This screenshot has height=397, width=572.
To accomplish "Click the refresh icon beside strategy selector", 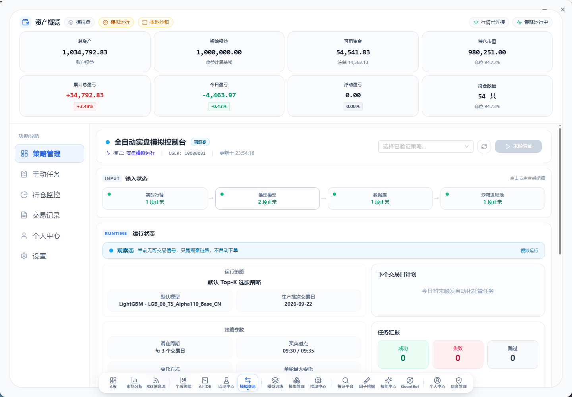I will pos(484,146).
